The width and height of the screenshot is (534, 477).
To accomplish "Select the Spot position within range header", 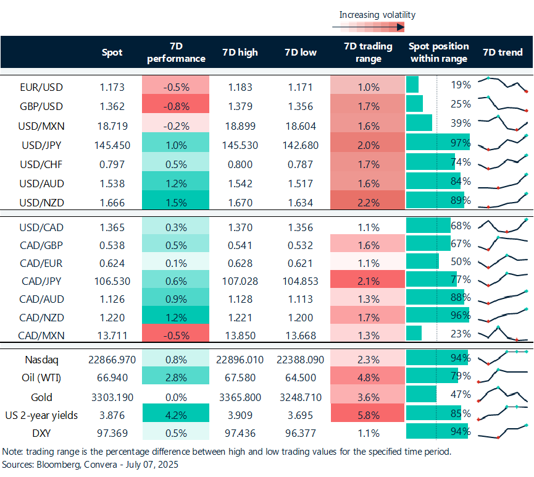I will point(438,53).
